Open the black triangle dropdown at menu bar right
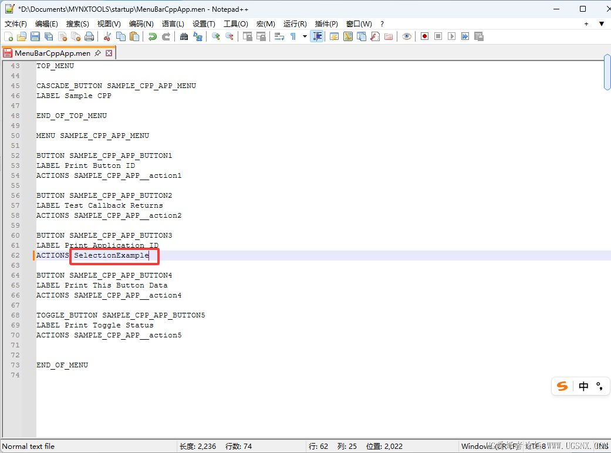This screenshot has width=611, height=453. pyautogui.click(x=601, y=24)
